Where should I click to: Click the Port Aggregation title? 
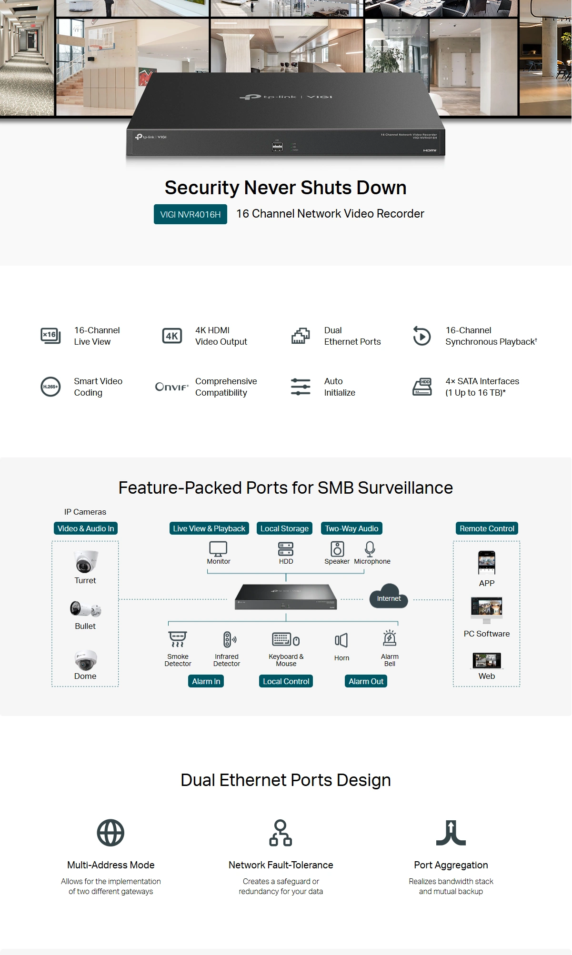(x=451, y=865)
